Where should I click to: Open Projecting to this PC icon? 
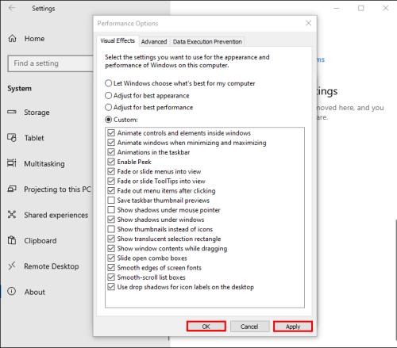pyautogui.click(x=12, y=189)
